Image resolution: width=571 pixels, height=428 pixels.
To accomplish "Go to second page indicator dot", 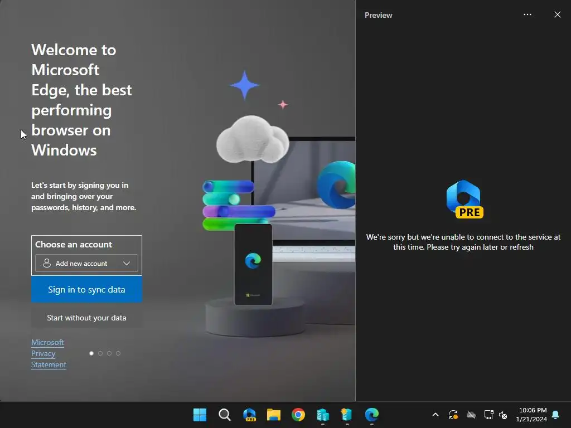I will coord(100,353).
